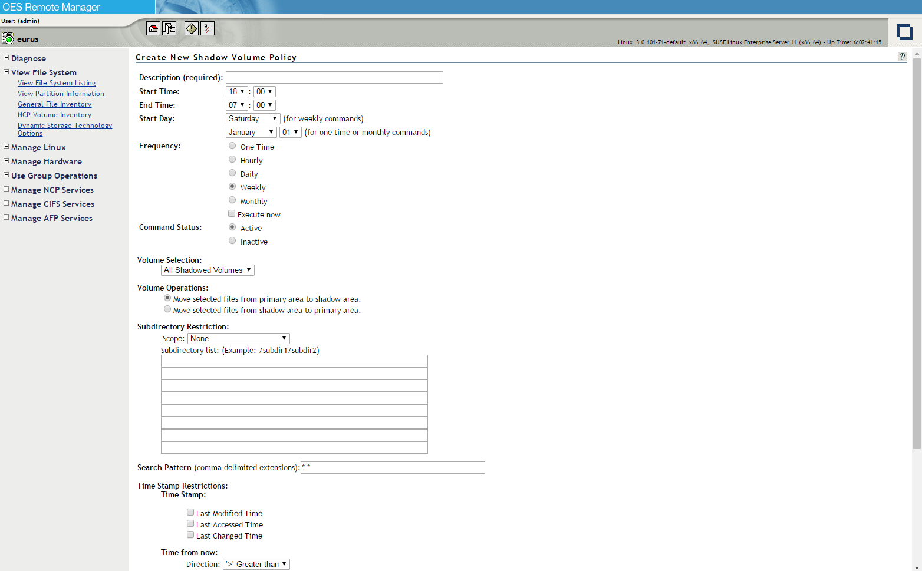The image size is (922, 571).
Task: Select Monthly frequency
Action: (x=232, y=200)
